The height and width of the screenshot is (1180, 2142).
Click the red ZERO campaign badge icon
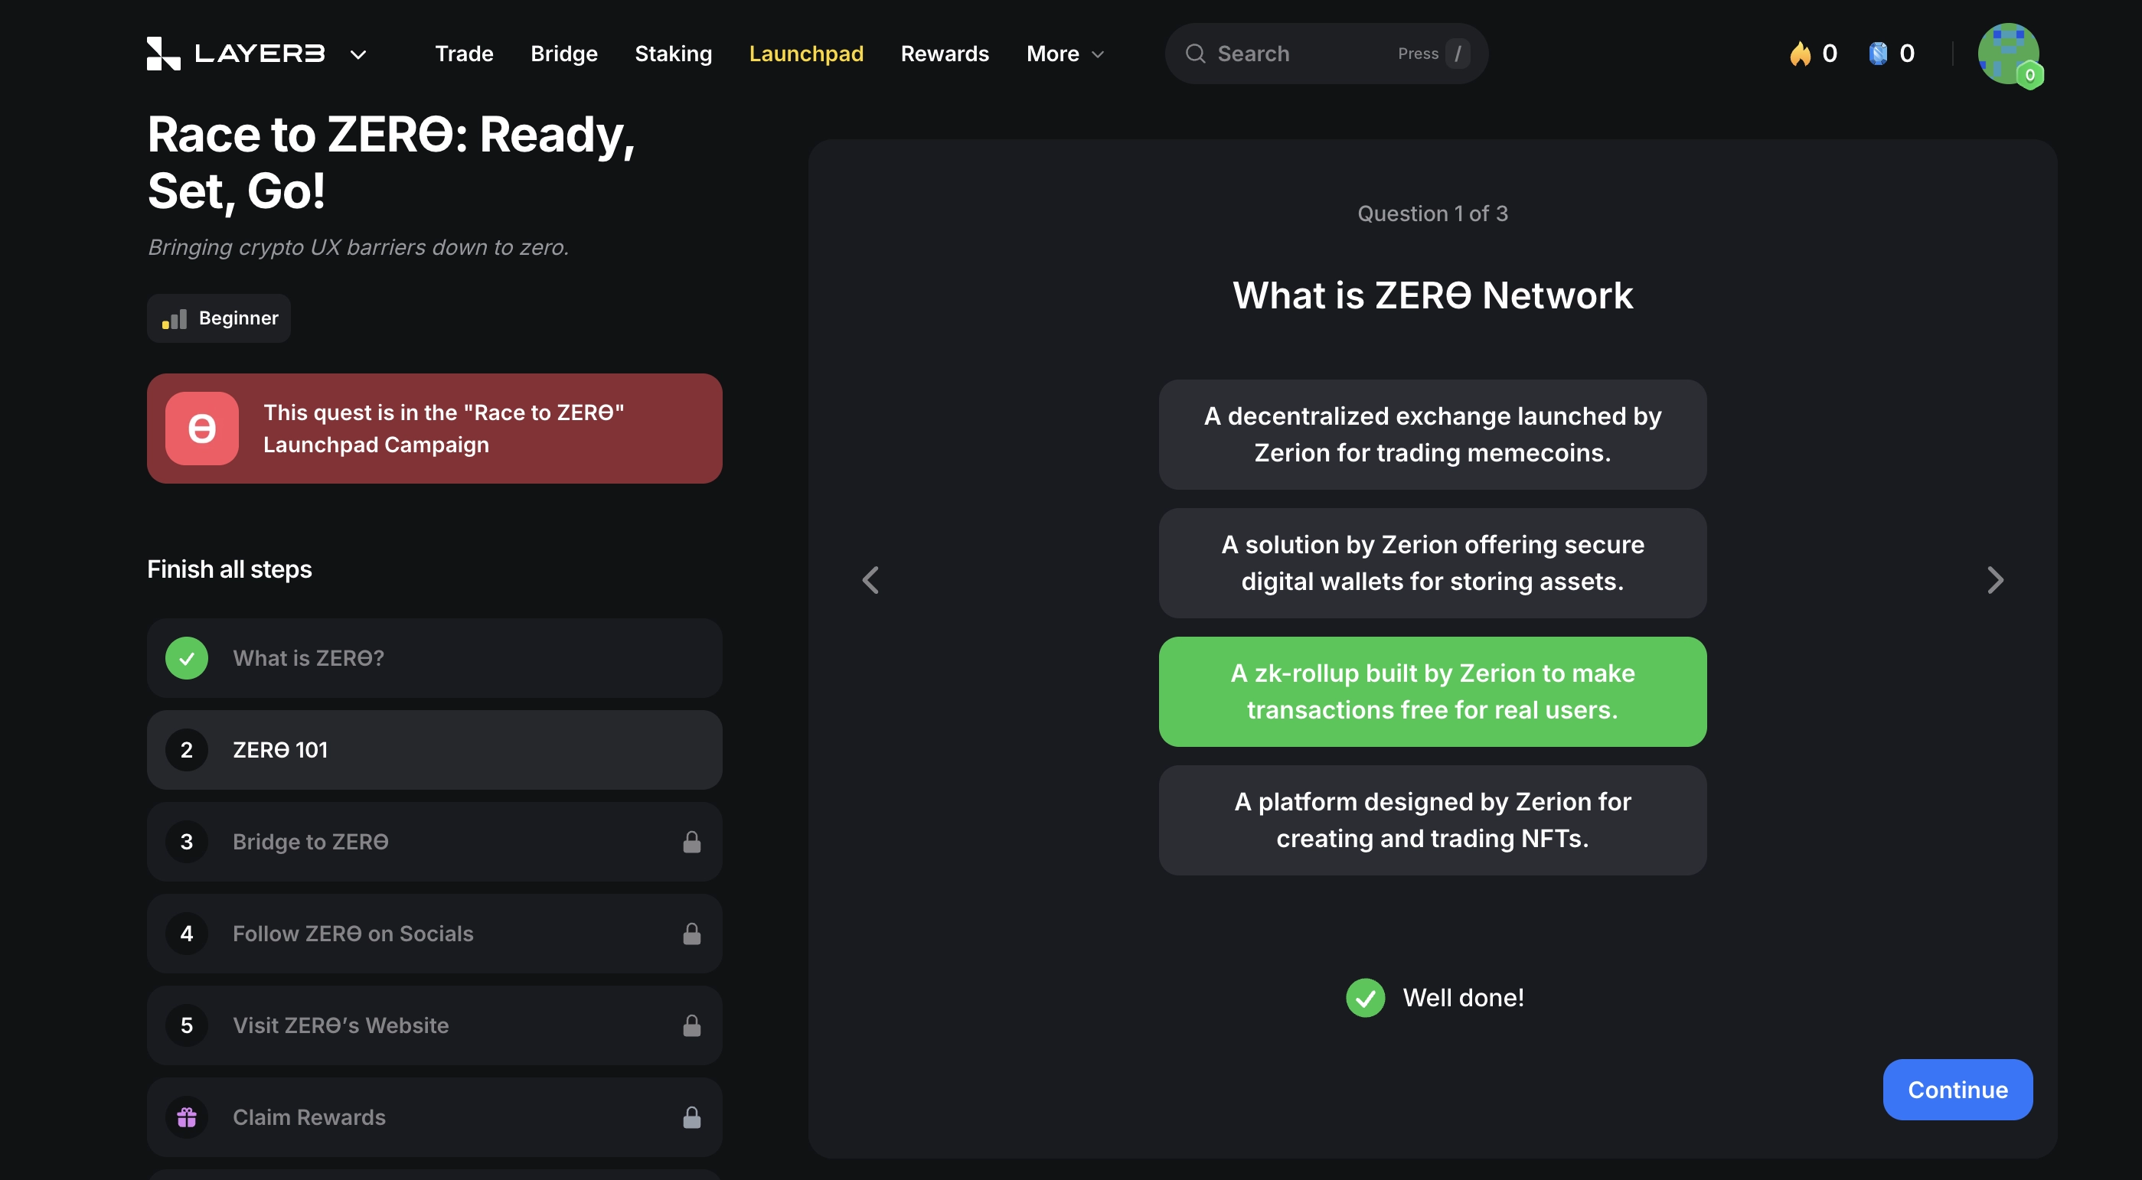201,428
